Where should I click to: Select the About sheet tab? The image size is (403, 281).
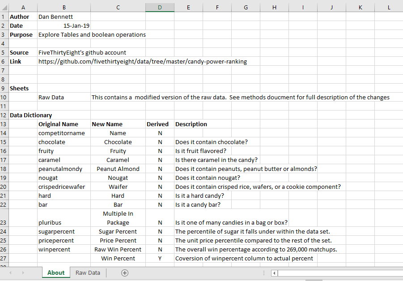click(56, 273)
